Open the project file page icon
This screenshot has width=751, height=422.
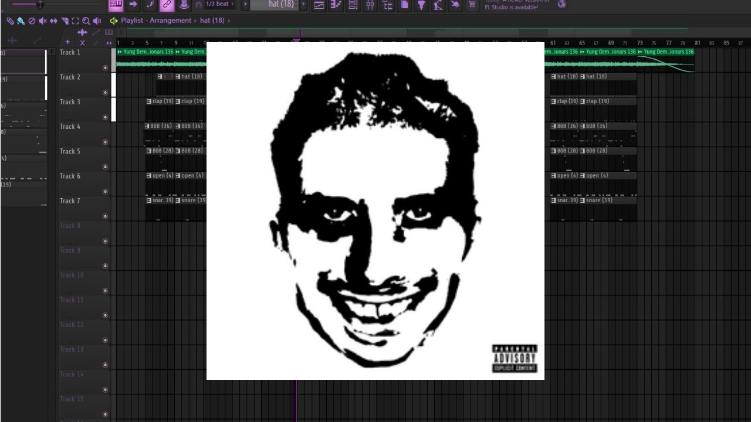pyautogui.click(x=404, y=5)
